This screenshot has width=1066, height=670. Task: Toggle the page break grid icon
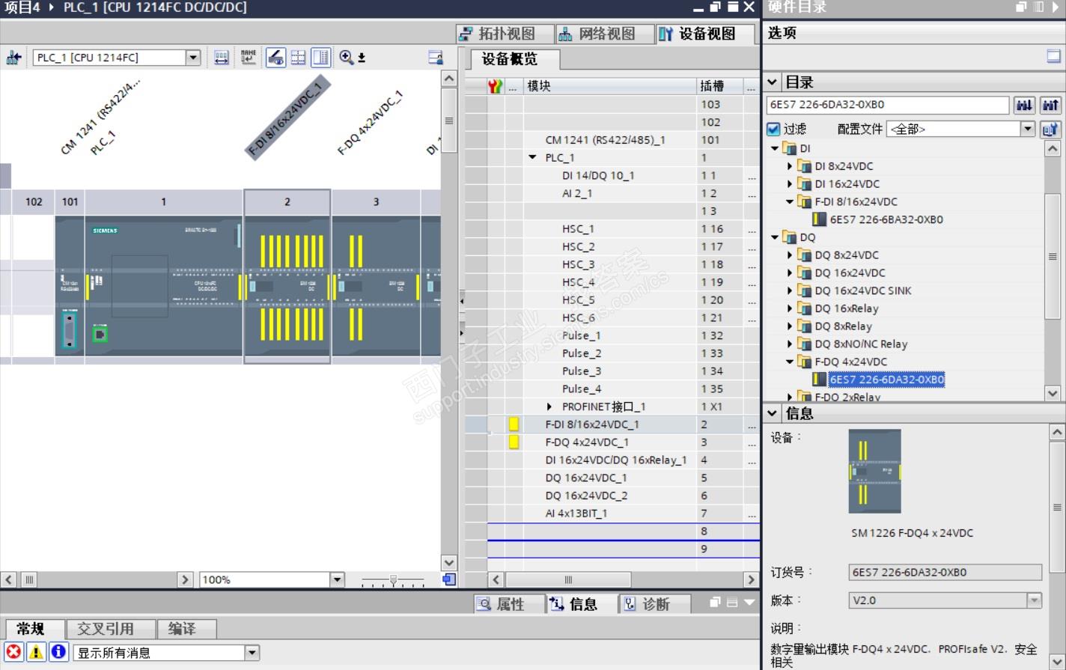(x=298, y=58)
